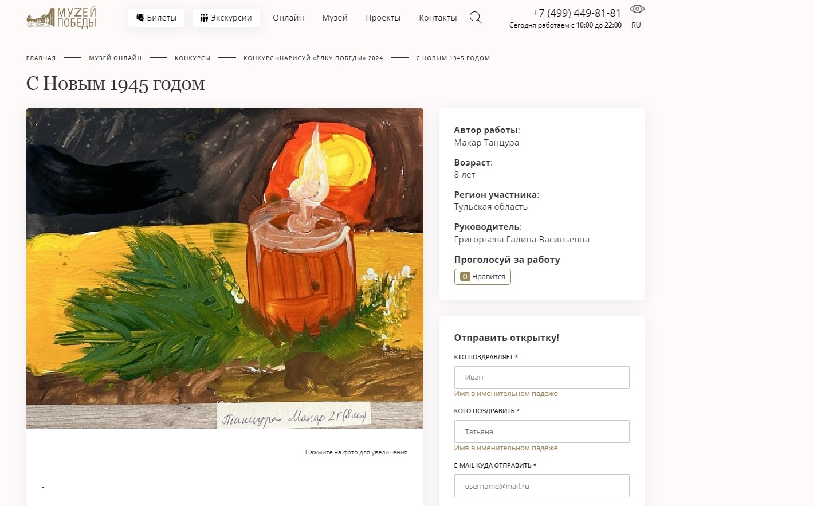This screenshot has height=506, width=813.
Task: Focus the Кто поздравляет name field
Action: [x=542, y=378]
